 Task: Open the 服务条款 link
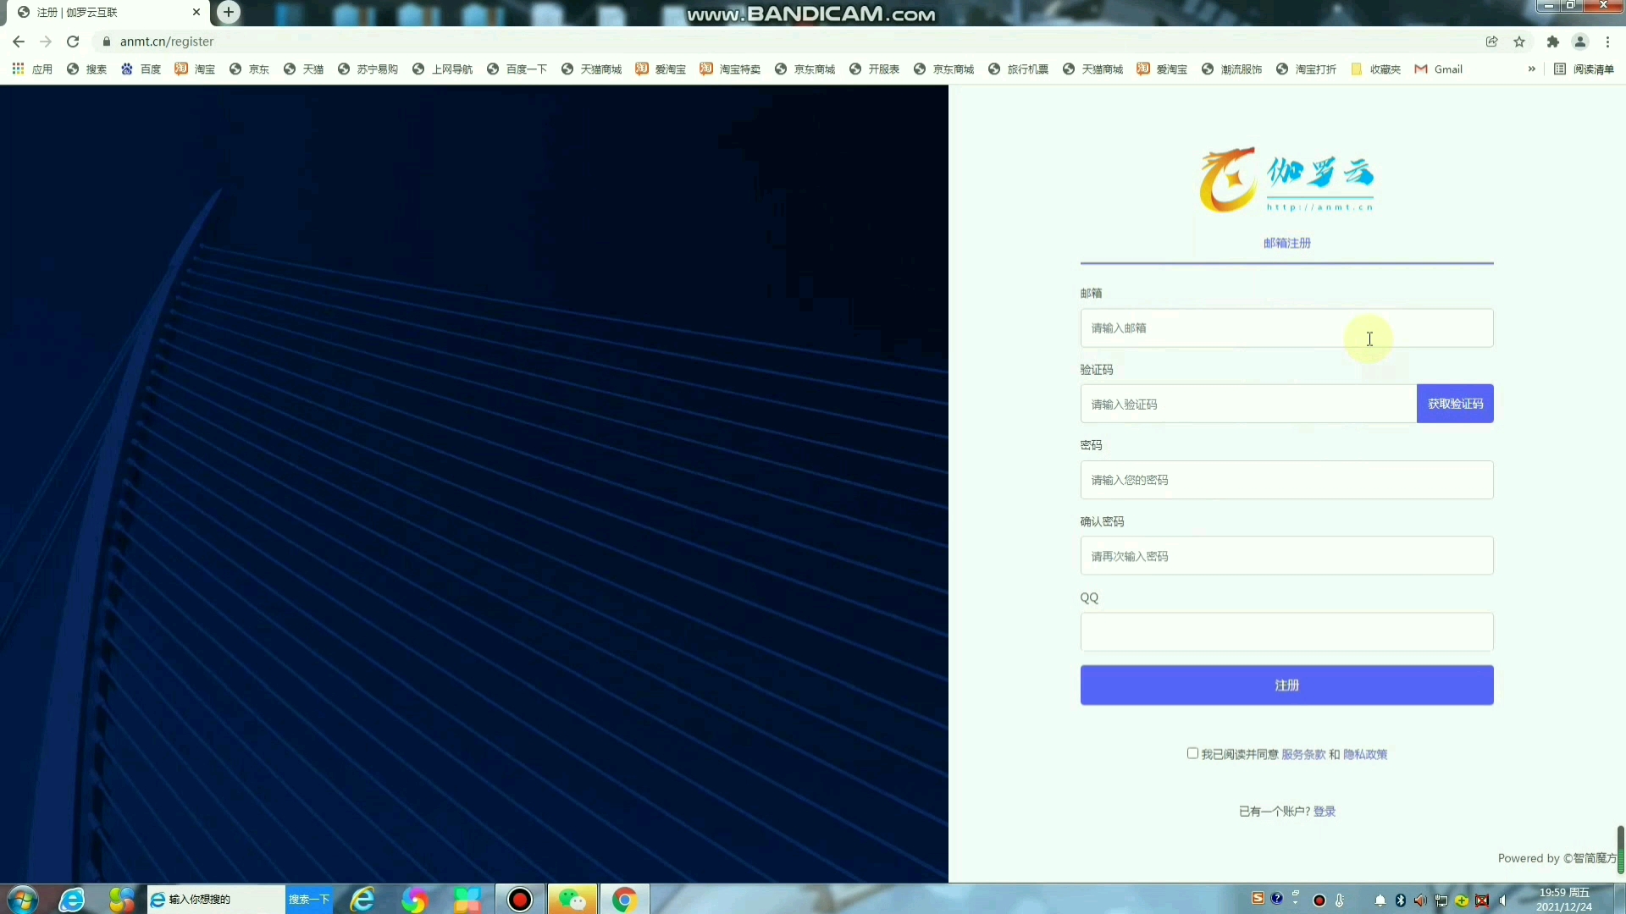pyautogui.click(x=1302, y=754)
